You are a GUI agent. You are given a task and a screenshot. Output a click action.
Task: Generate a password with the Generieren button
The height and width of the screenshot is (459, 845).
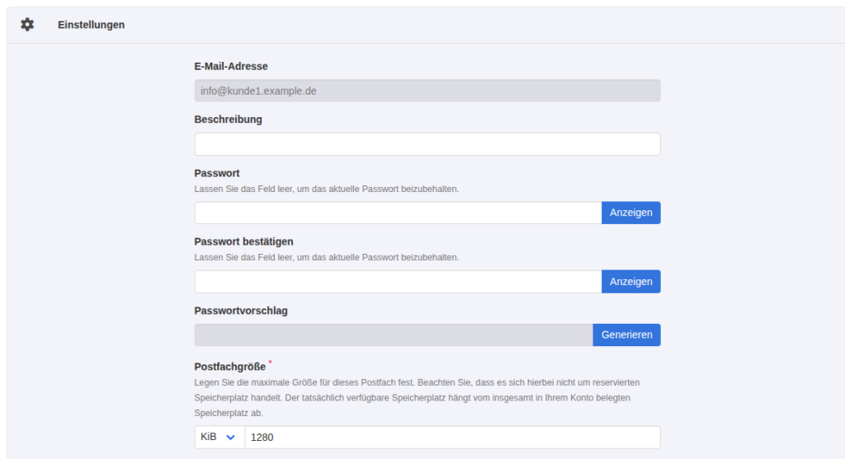[627, 335]
